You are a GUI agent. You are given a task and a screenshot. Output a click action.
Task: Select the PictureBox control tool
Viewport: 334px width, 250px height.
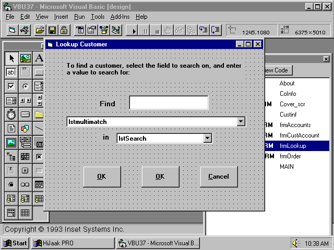tap(25, 58)
